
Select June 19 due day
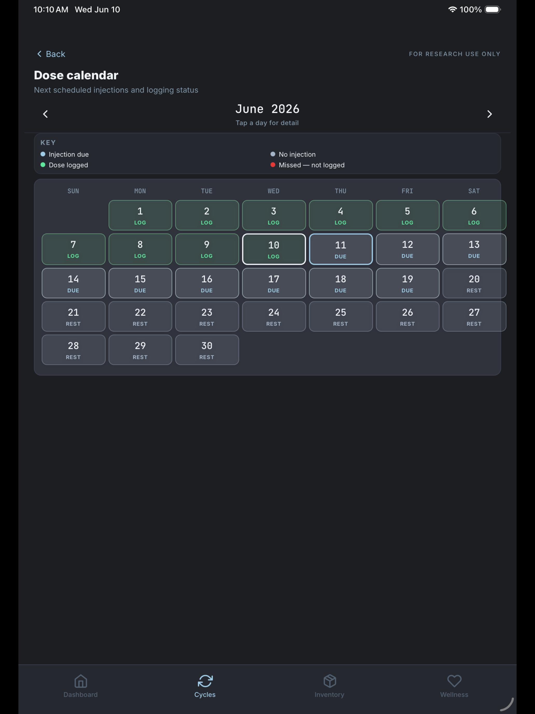(x=407, y=283)
